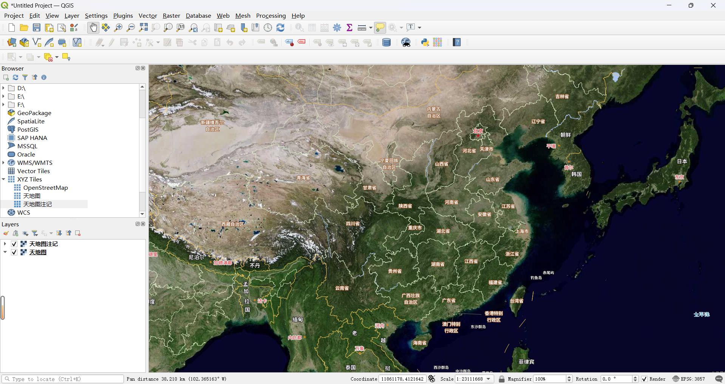The width and height of the screenshot is (725, 384).
Task: Expand the WMS/WMTS node
Action: (3, 163)
